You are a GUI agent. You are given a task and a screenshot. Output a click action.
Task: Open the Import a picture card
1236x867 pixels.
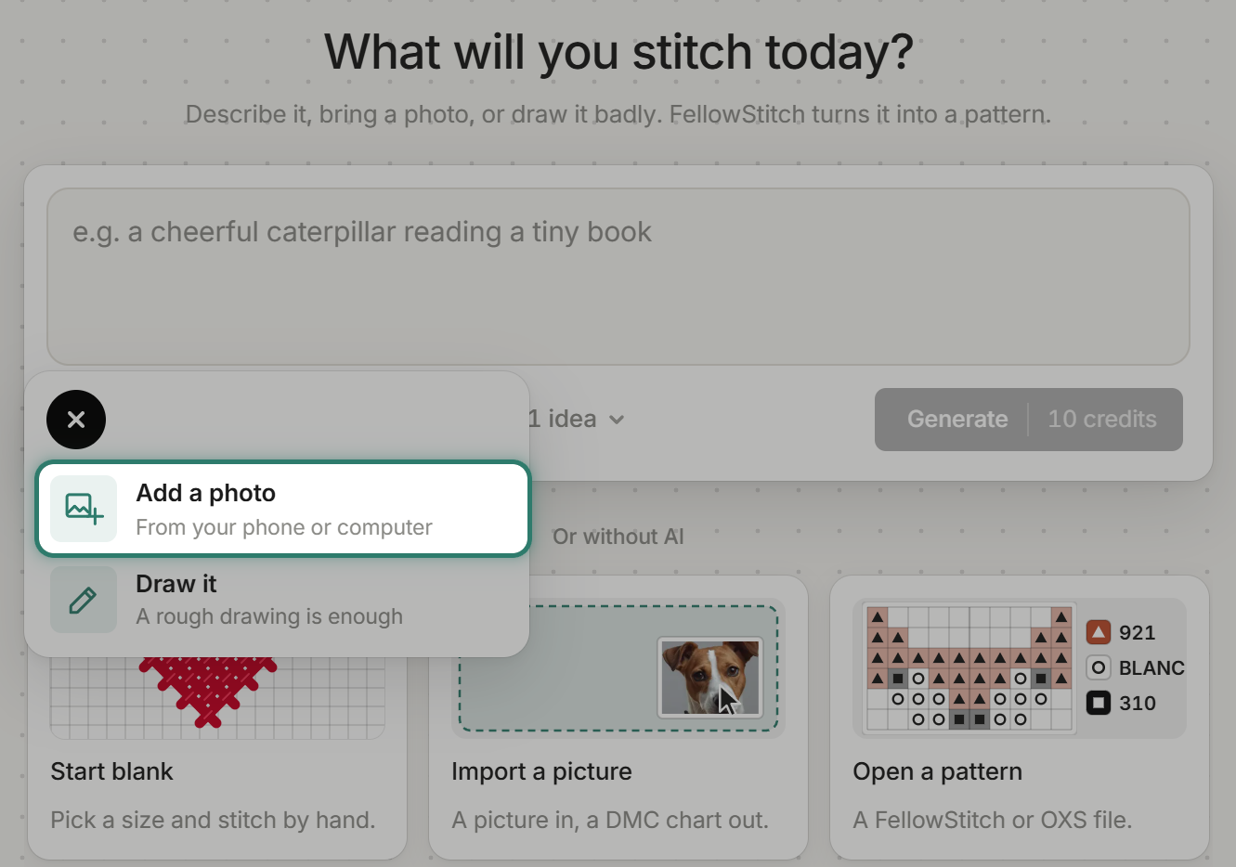[x=618, y=717]
